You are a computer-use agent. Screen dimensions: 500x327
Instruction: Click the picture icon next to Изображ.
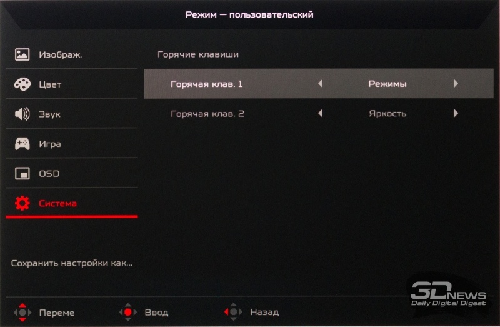(22, 54)
